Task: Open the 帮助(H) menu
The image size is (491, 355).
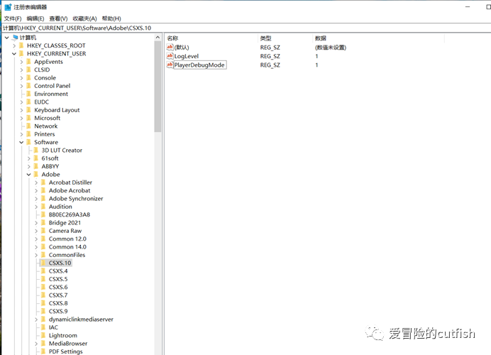Action: pos(111,18)
